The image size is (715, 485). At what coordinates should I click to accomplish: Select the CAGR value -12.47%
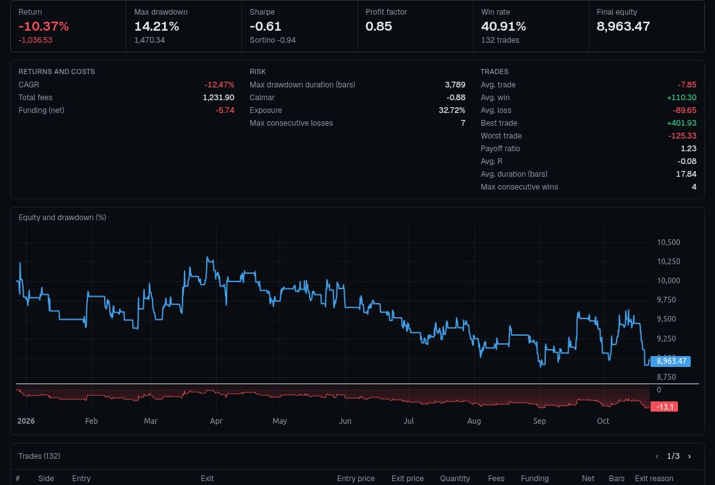pos(220,85)
